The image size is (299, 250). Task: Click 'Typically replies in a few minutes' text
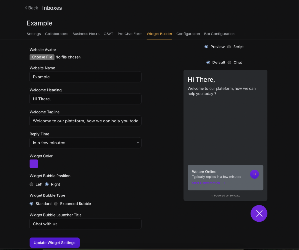(216, 177)
